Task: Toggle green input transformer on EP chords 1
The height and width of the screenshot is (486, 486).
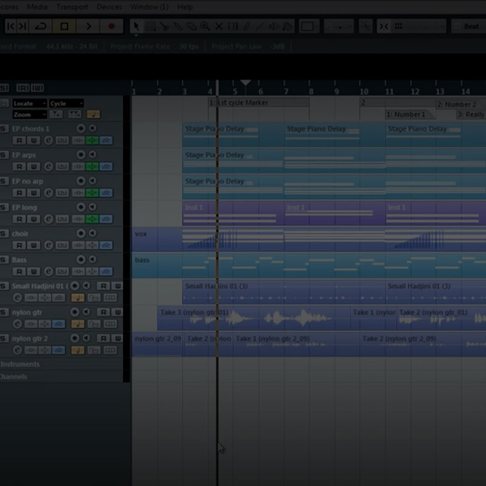Action: (x=92, y=140)
